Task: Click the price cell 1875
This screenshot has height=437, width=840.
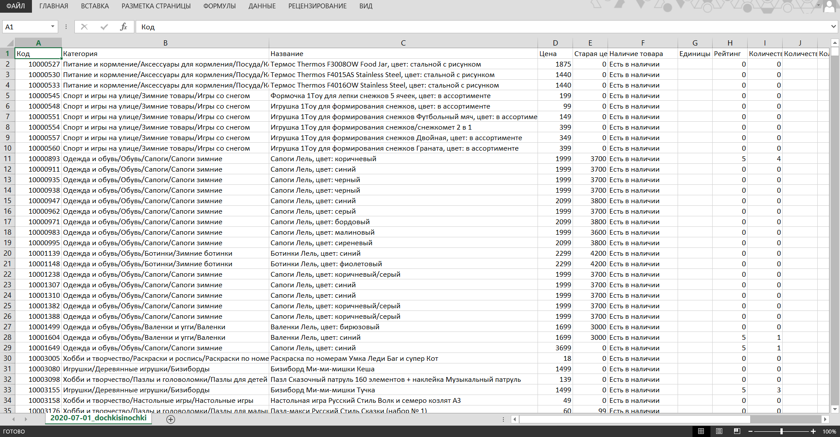Action: click(x=555, y=64)
